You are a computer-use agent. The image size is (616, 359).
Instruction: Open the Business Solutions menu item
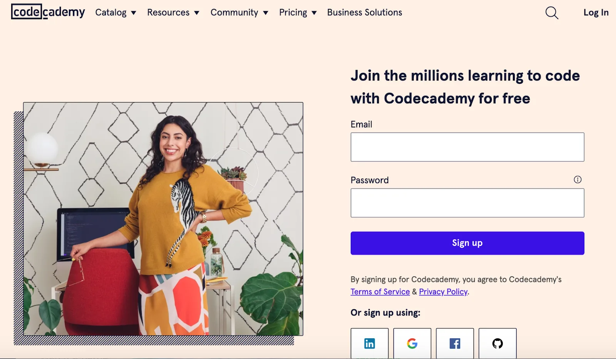click(x=365, y=12)
